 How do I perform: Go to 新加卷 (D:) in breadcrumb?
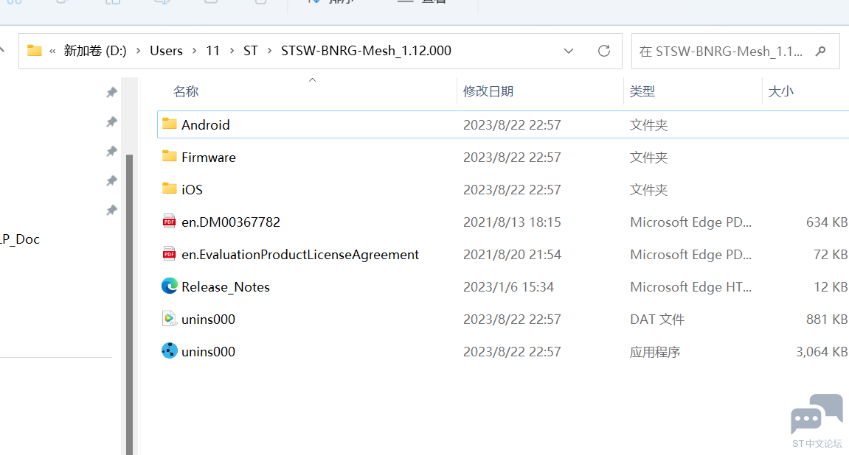pyautogui.click(x=95, y=51)
